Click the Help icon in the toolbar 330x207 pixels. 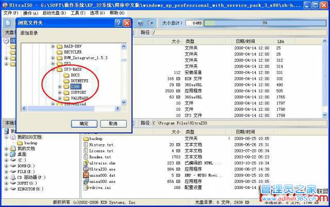click(140, 23)
